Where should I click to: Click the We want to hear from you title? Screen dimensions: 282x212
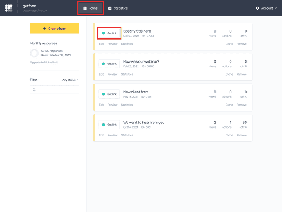click(144, 123)
